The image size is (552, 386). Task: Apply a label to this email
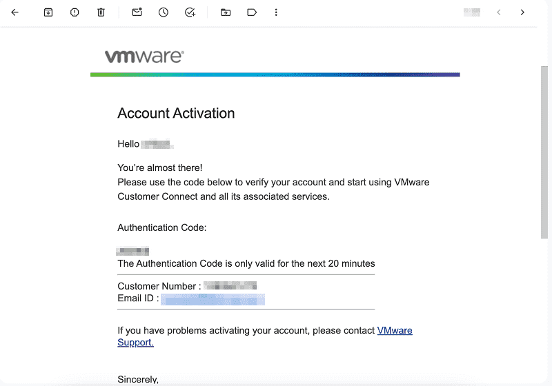[252, 12]
